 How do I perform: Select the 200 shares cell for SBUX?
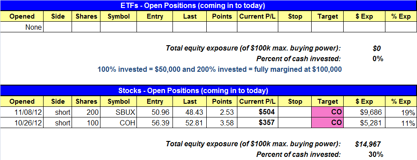(x=86, y=112)
